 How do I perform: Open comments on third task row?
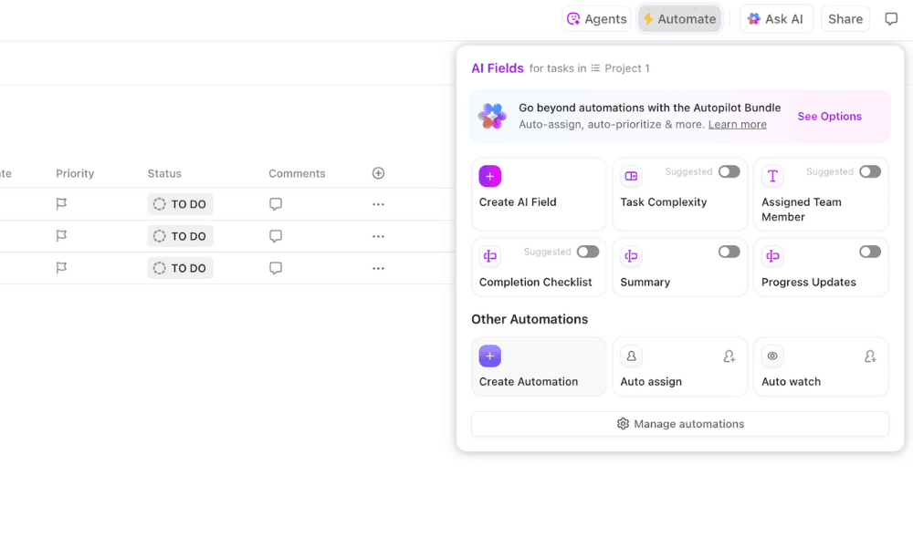tap(276, 268)
